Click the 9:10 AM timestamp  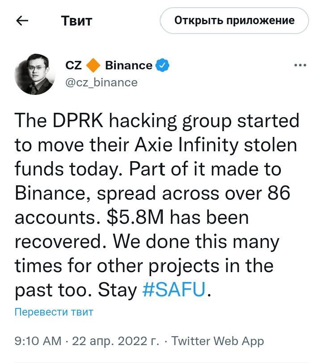point(38,341)
